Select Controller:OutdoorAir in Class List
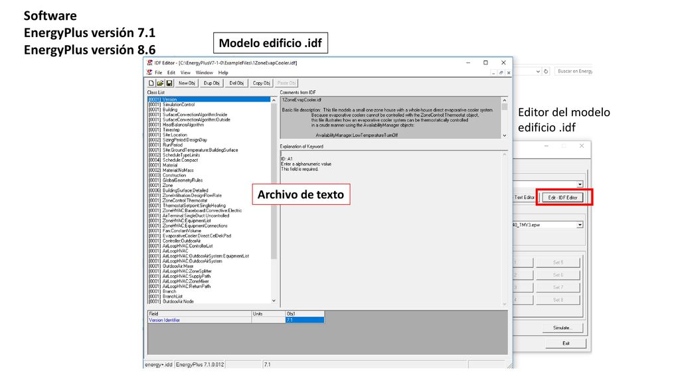The image size is (680, 382). pyautogui.click(x=181, y=241)
